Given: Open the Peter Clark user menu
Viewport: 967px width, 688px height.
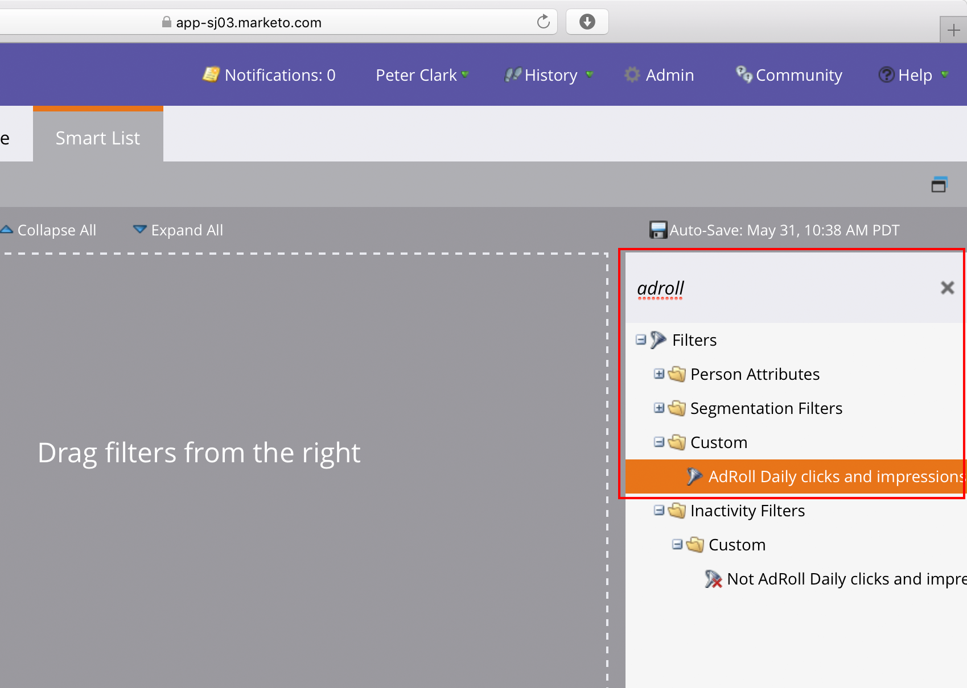Looking at the screenshot, I should coord(422,75).
